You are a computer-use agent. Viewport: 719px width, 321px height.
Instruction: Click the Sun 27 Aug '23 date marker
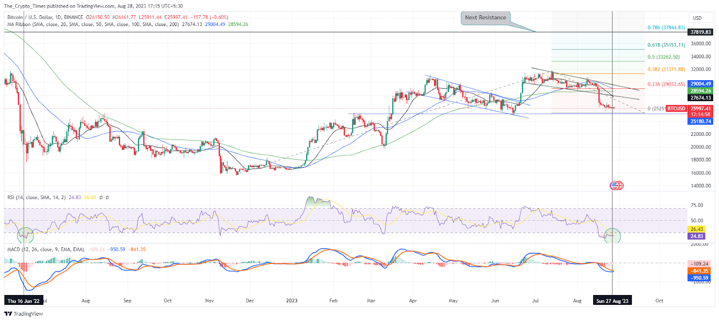point(612,301)
